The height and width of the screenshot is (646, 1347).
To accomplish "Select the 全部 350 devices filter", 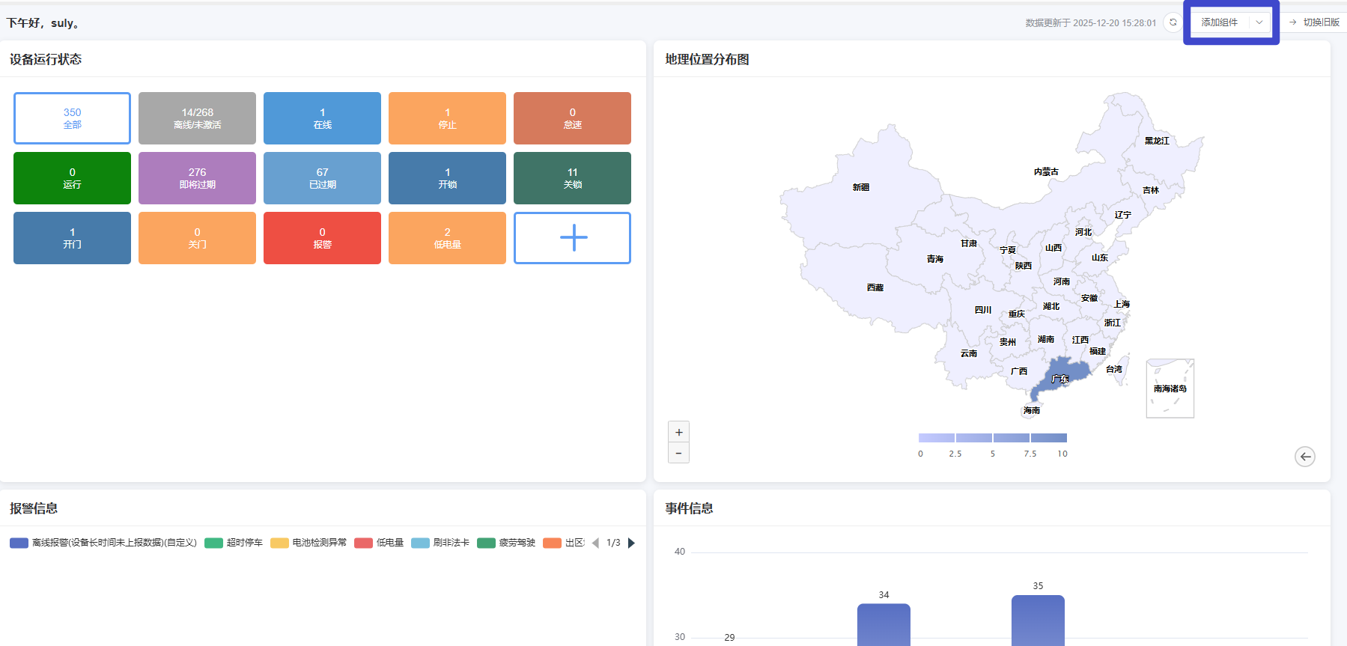I will 72,118.
